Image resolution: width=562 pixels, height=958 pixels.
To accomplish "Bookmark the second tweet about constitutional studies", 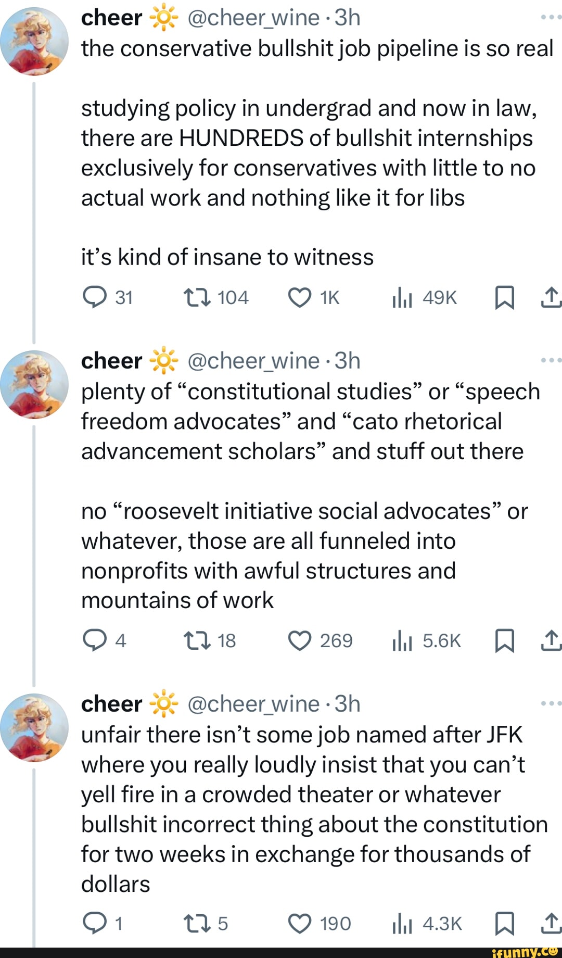I will point(504,641).
